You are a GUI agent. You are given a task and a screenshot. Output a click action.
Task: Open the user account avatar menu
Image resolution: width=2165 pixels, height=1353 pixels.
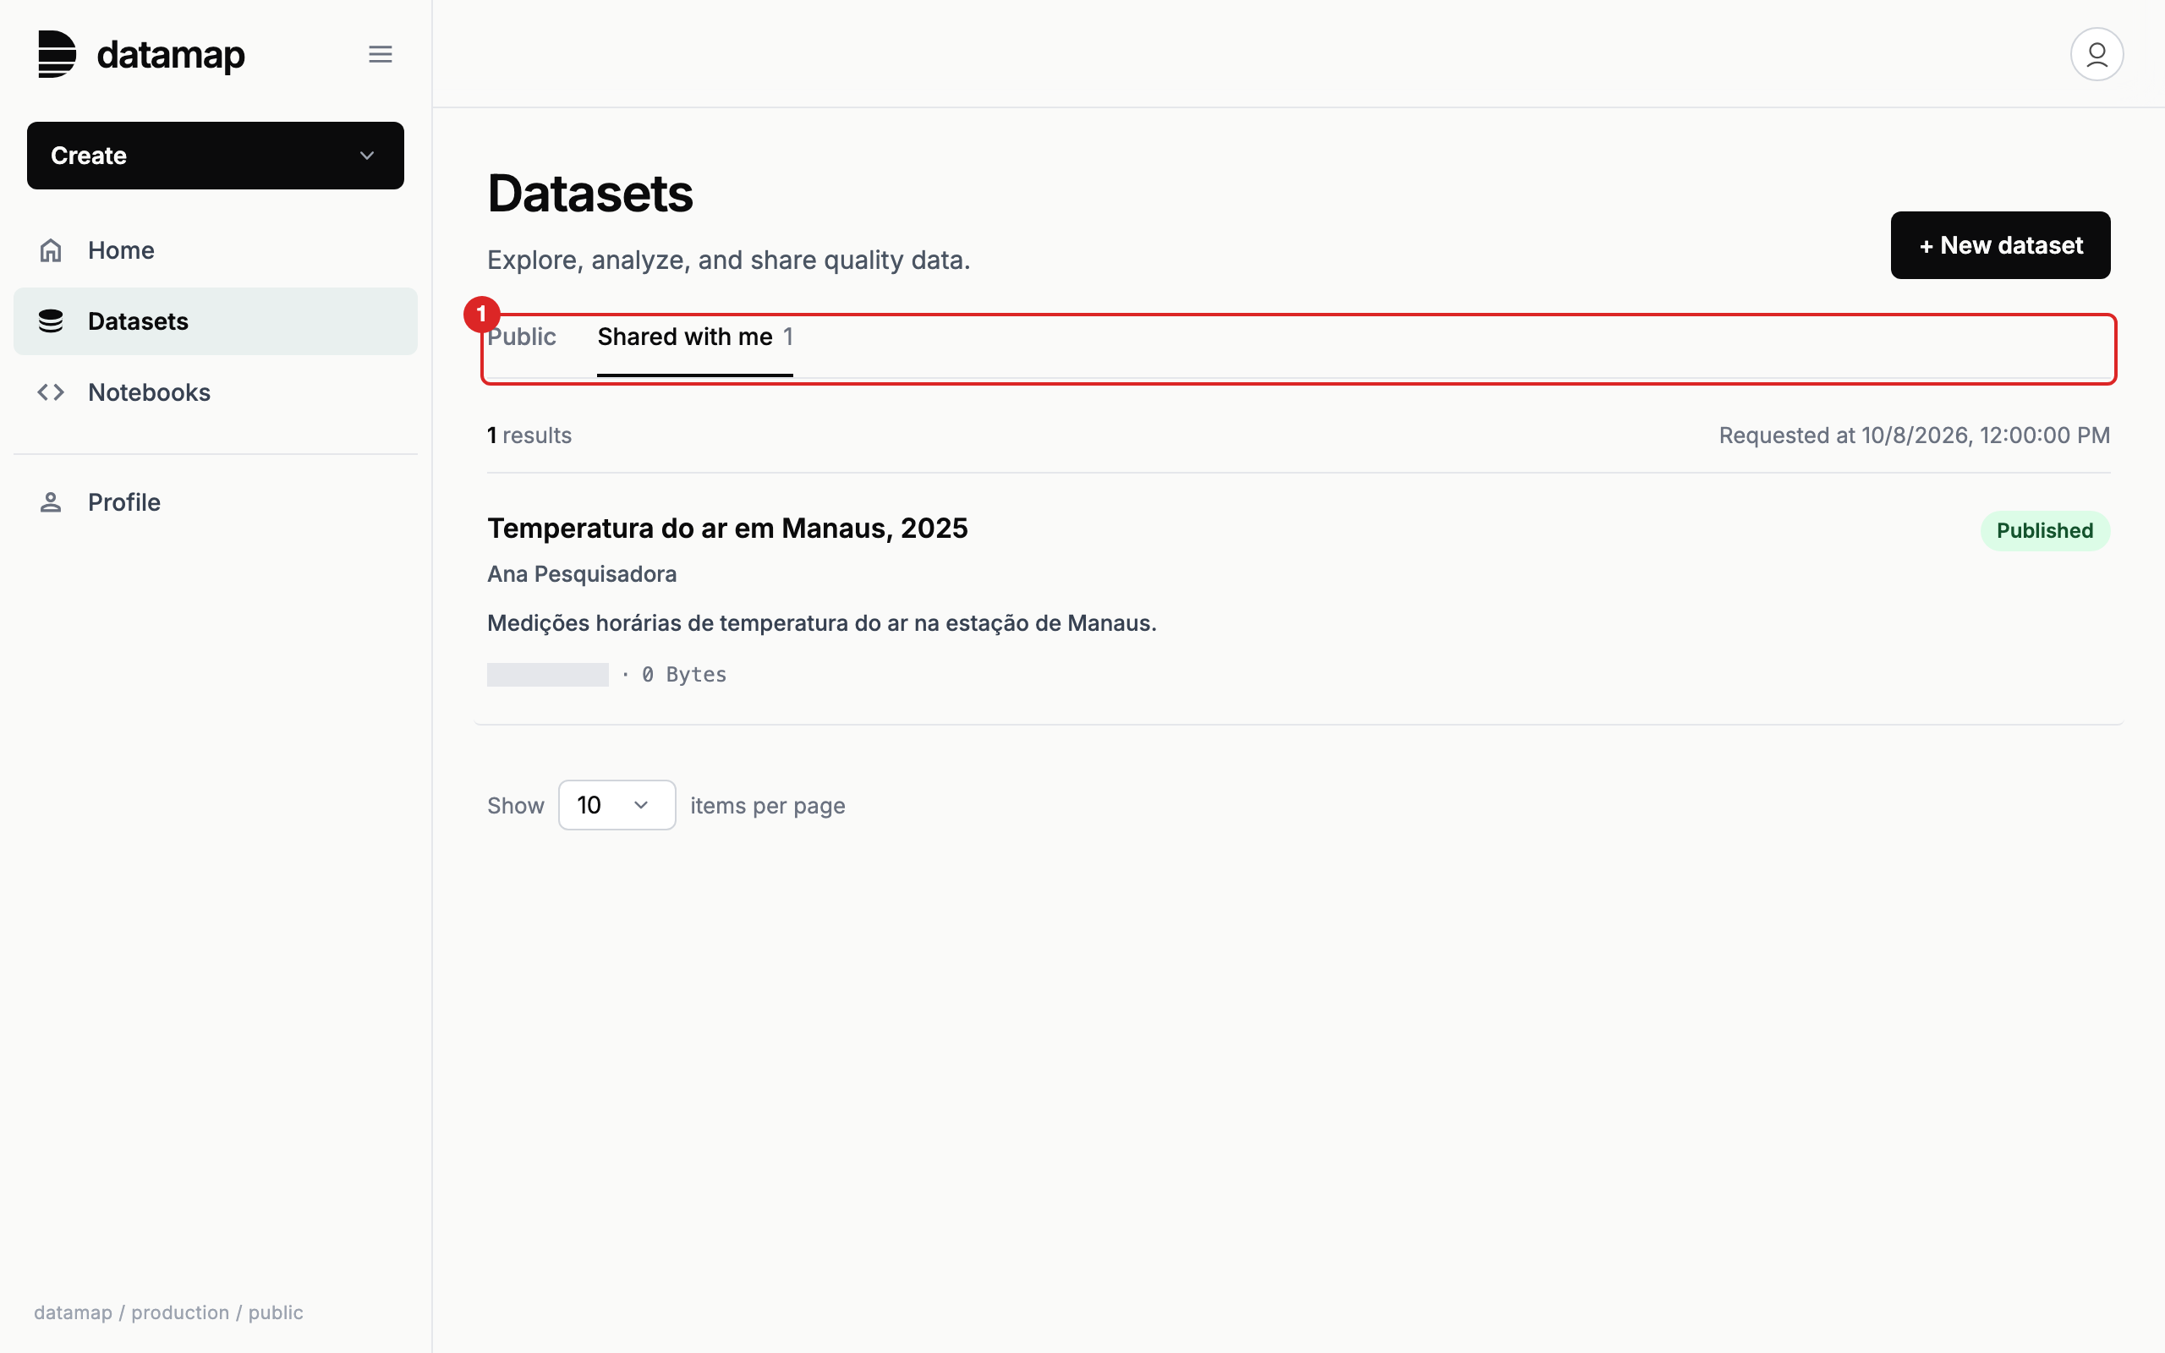pos(2096,53)
